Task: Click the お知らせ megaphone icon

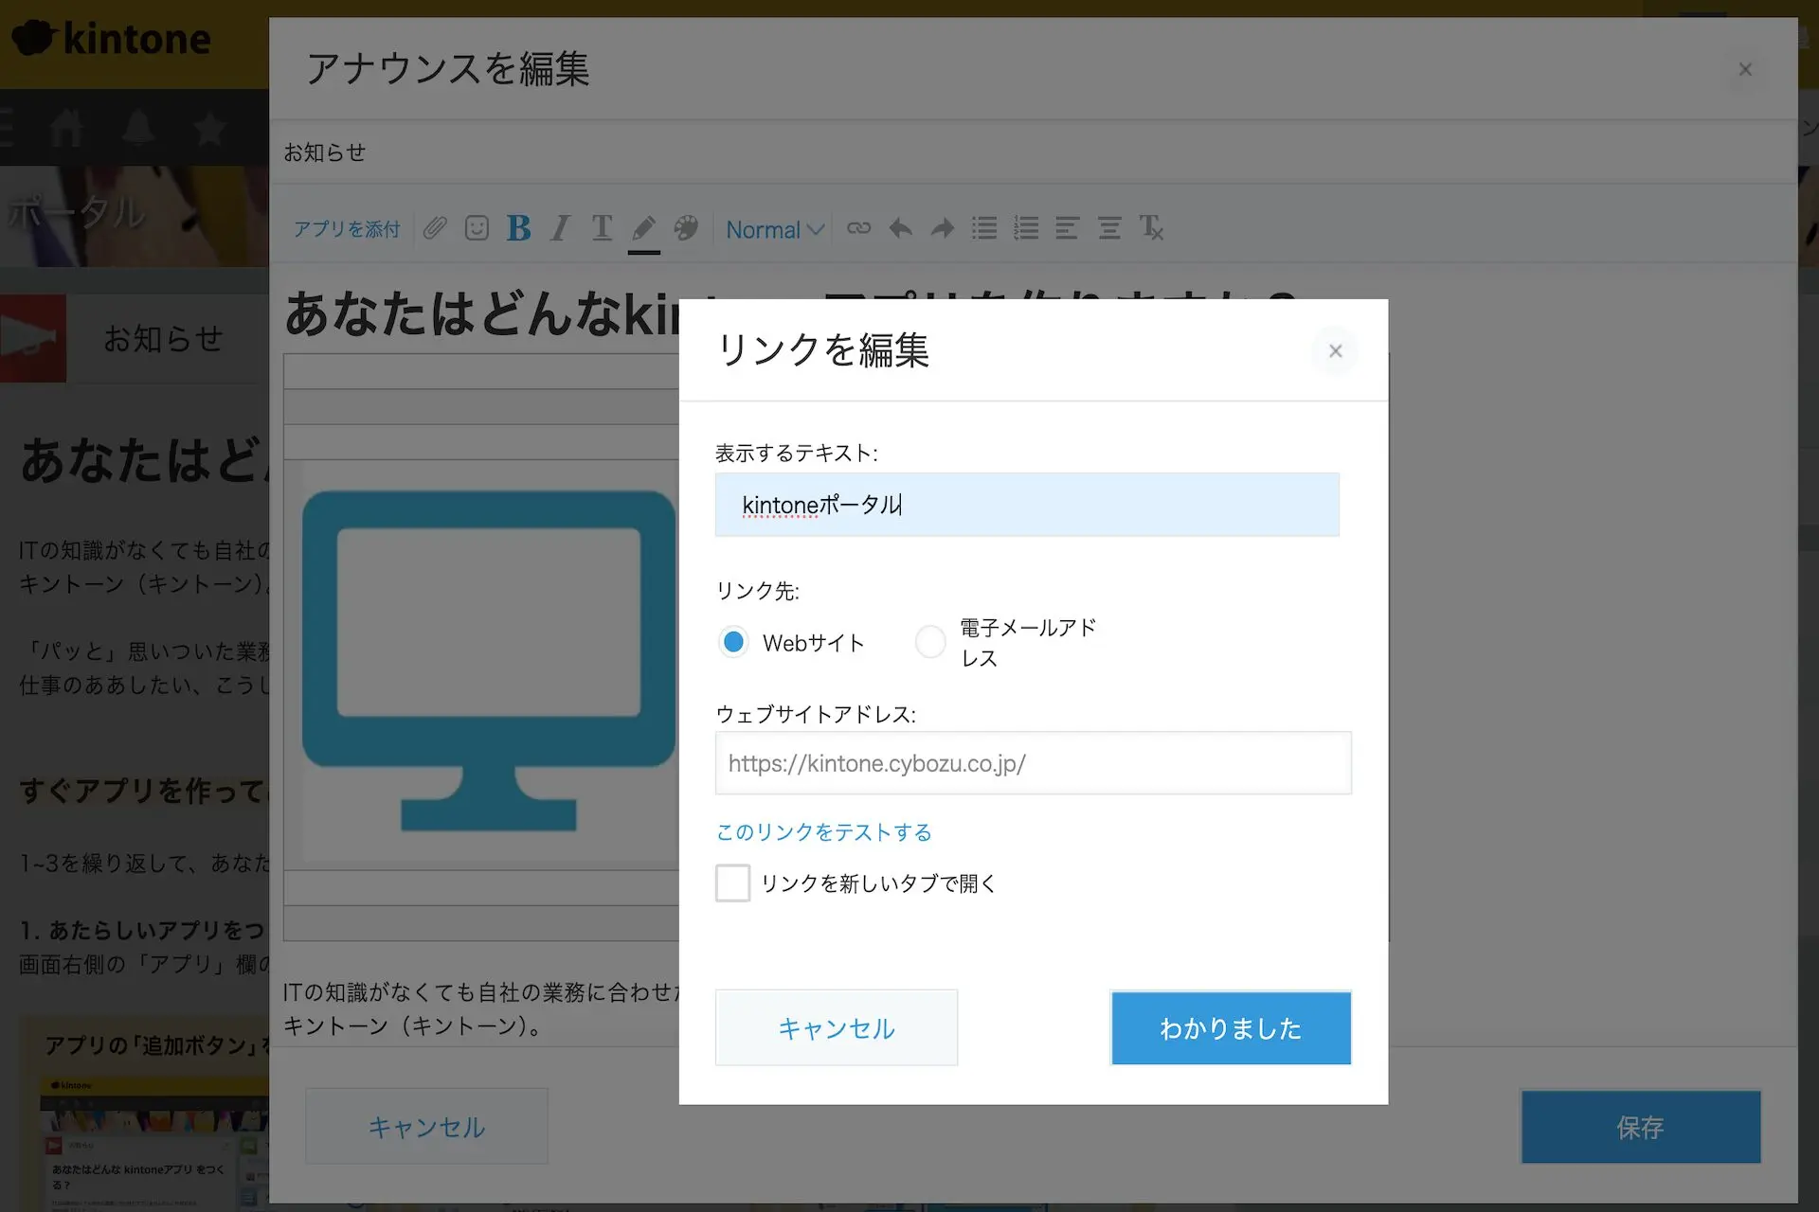Action: click(x=32, y=338)
